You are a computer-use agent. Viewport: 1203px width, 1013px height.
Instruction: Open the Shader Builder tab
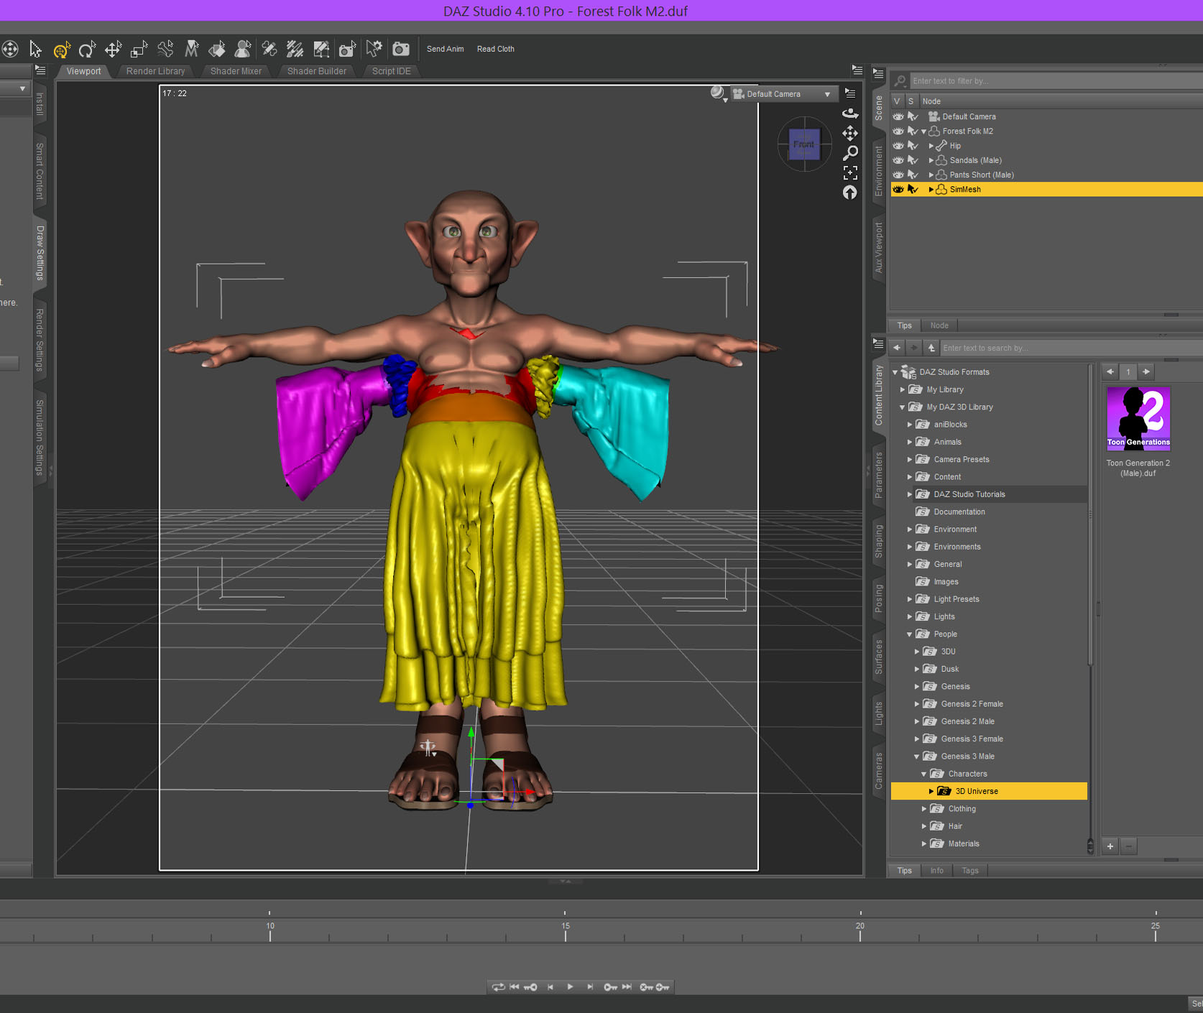tap(316, 71)
